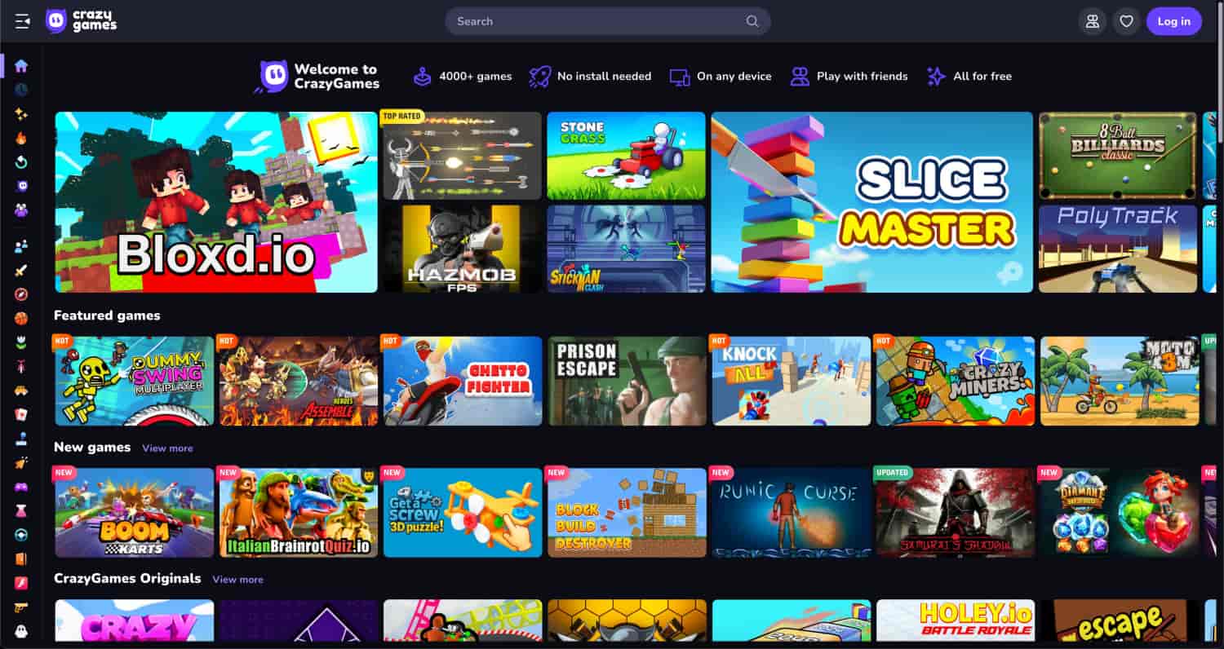Open the Escape door sidebar icon
The width and height of the screenshot is (1224, 649).
tap(21, 558)
